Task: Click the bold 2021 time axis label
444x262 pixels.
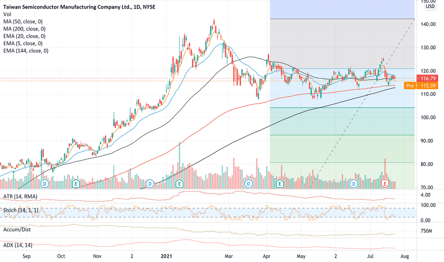Action: click(166, 256)
